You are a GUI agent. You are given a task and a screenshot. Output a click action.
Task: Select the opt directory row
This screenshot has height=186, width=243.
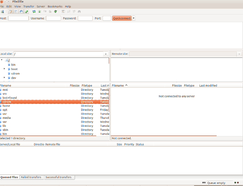pos(54,110)
